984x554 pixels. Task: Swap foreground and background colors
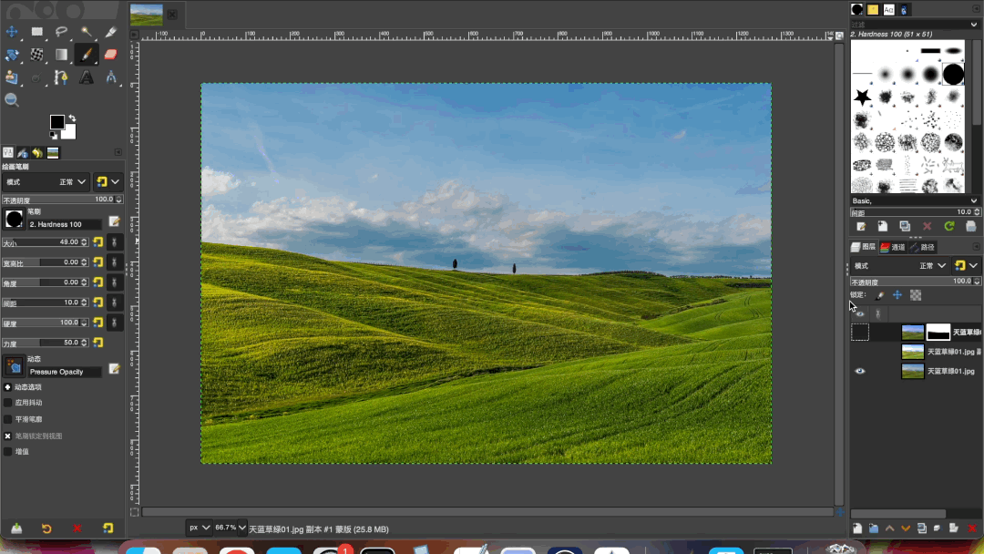click(x=72, y=118)
